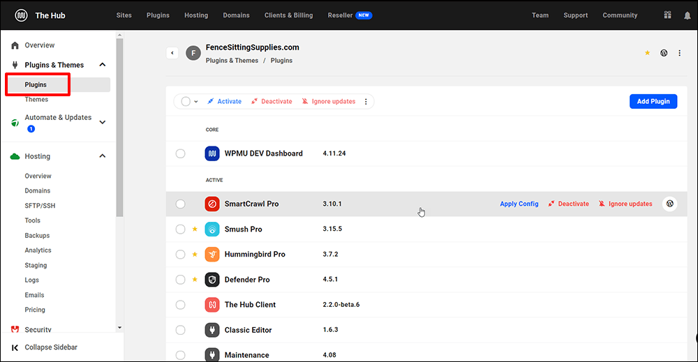Go back using the chevron button
698x362 pixels.
pos(172,53)
